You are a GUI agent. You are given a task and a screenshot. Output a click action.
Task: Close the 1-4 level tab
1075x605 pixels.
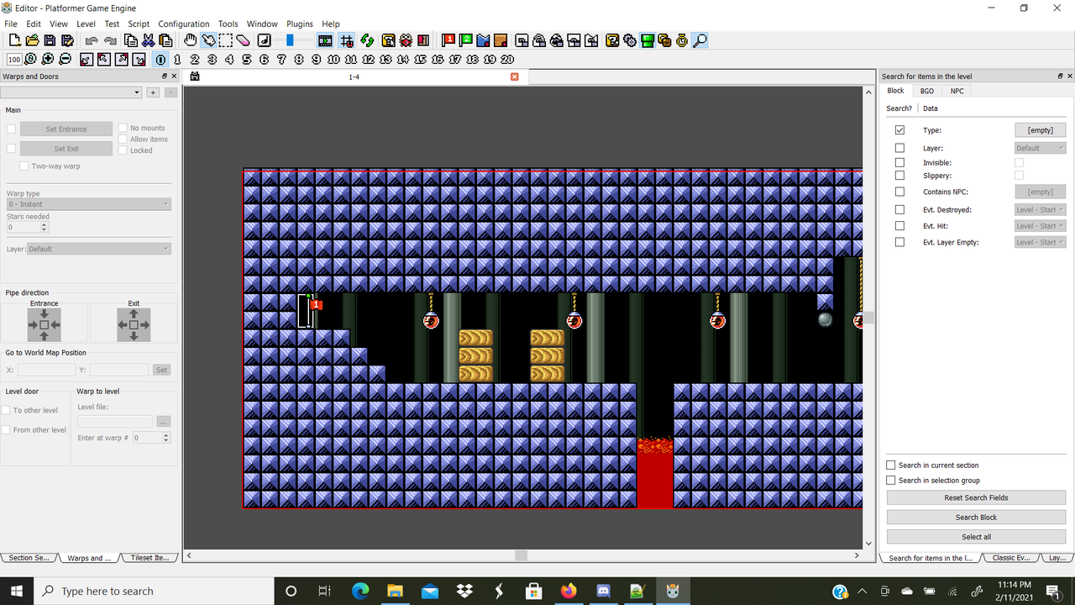tap(515, 76)
